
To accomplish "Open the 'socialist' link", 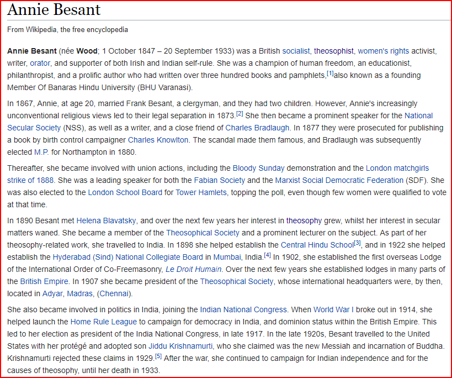I will point(296,51).
